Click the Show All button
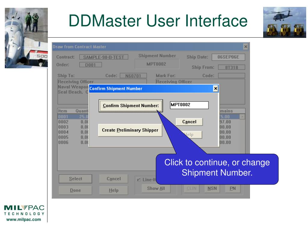This screenshot has width=308, height=231. point(156,188)
